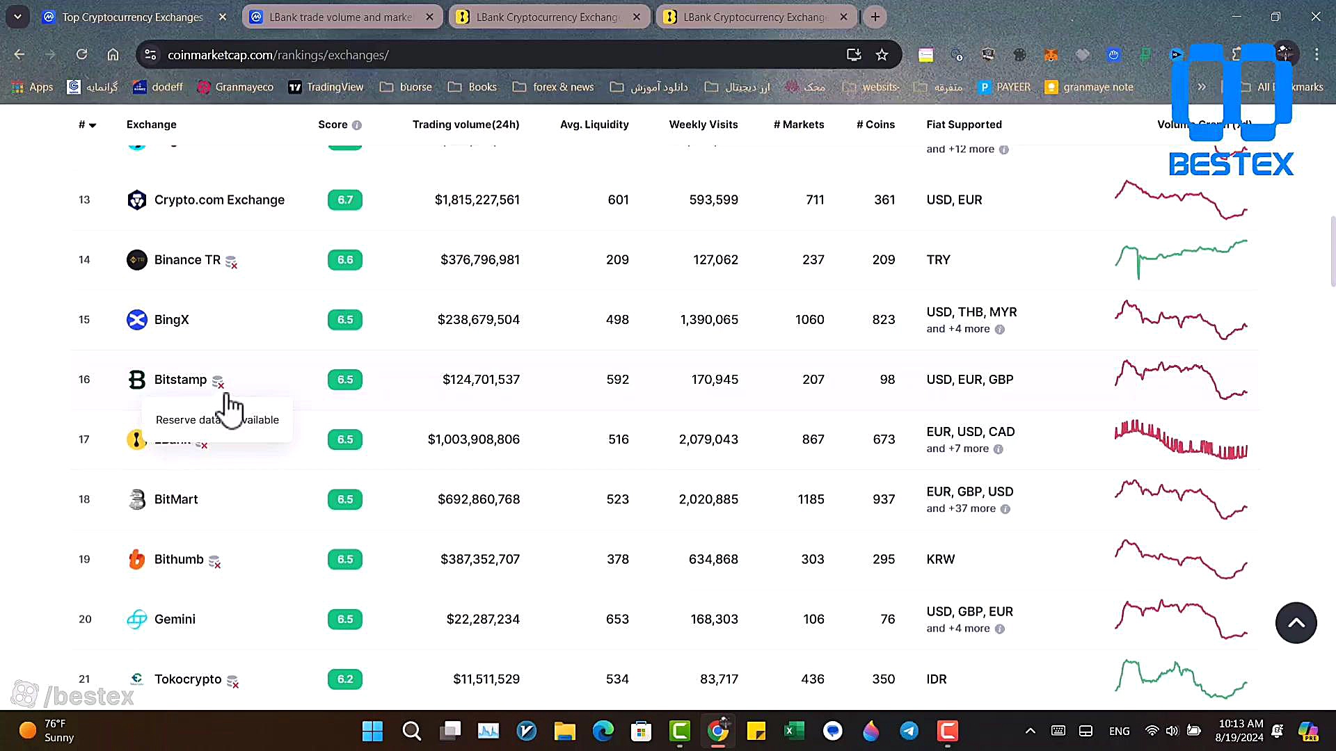
Task: Open taskbar search
Action: point(411,731)
